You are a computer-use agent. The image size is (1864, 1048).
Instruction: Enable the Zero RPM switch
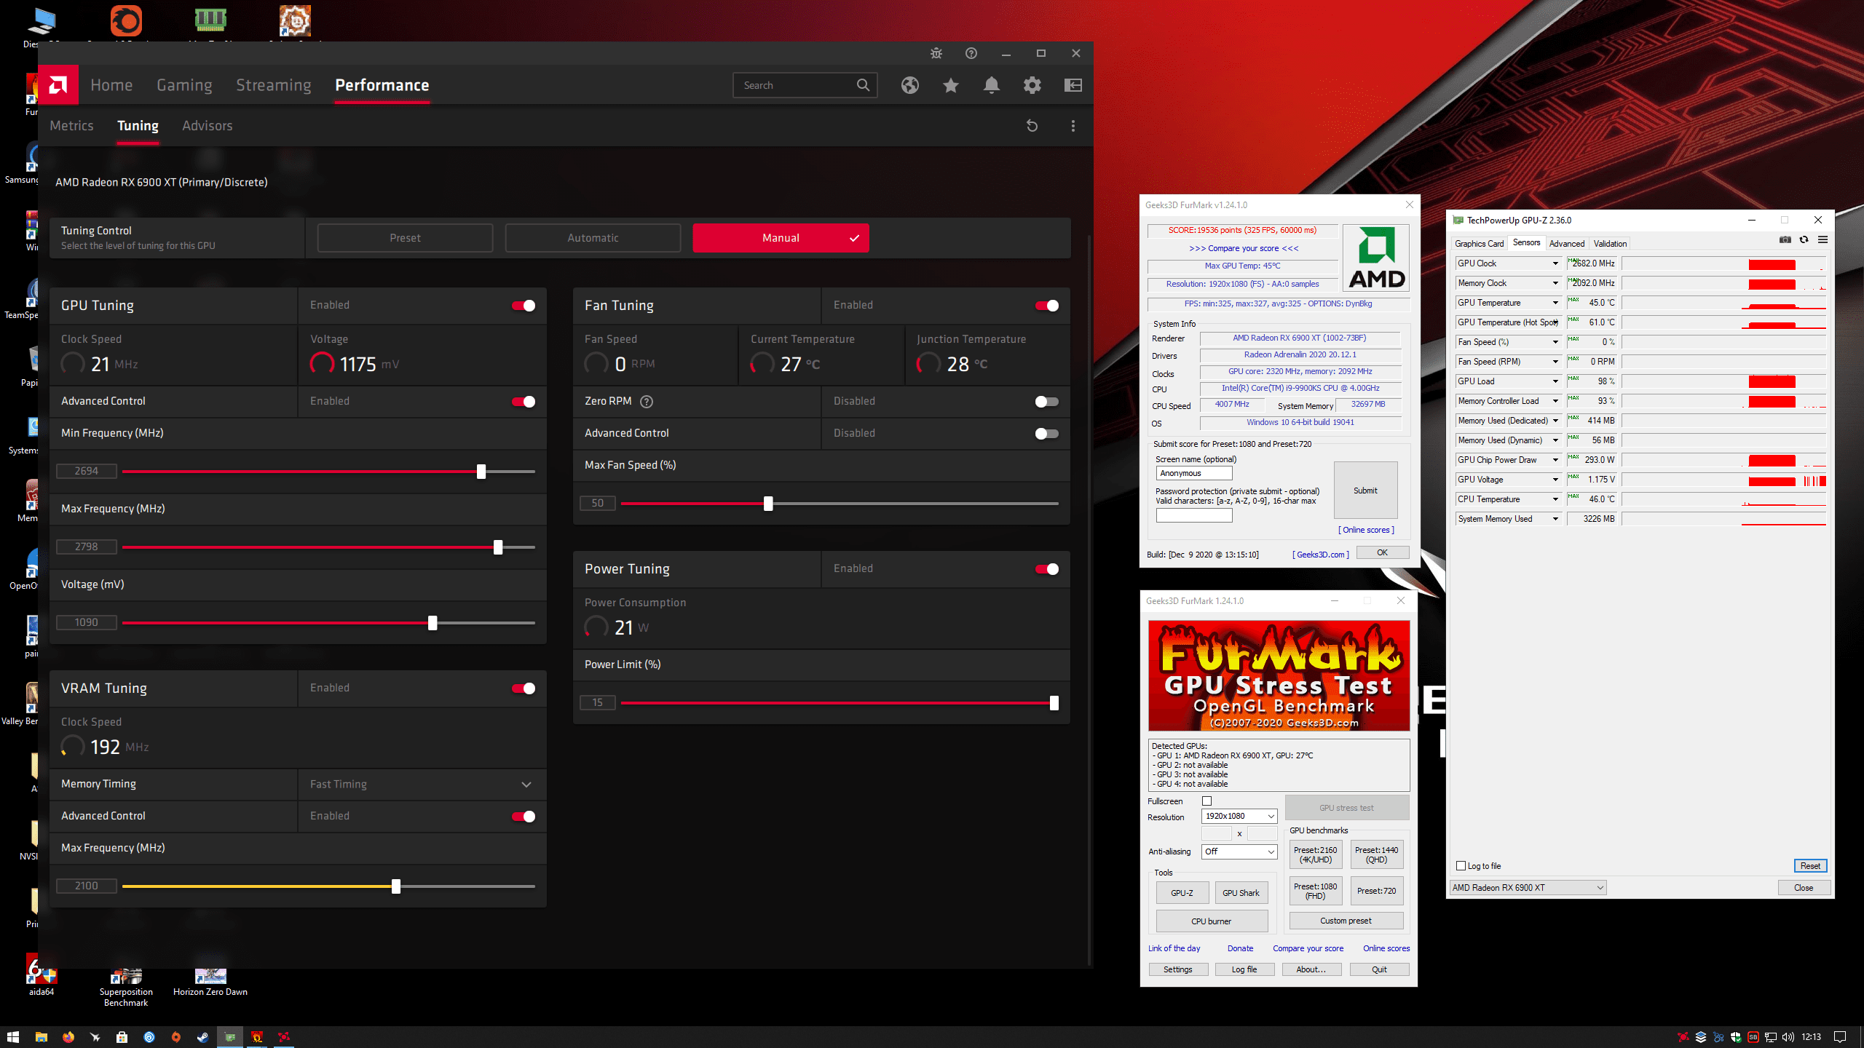coord(1047,402)
